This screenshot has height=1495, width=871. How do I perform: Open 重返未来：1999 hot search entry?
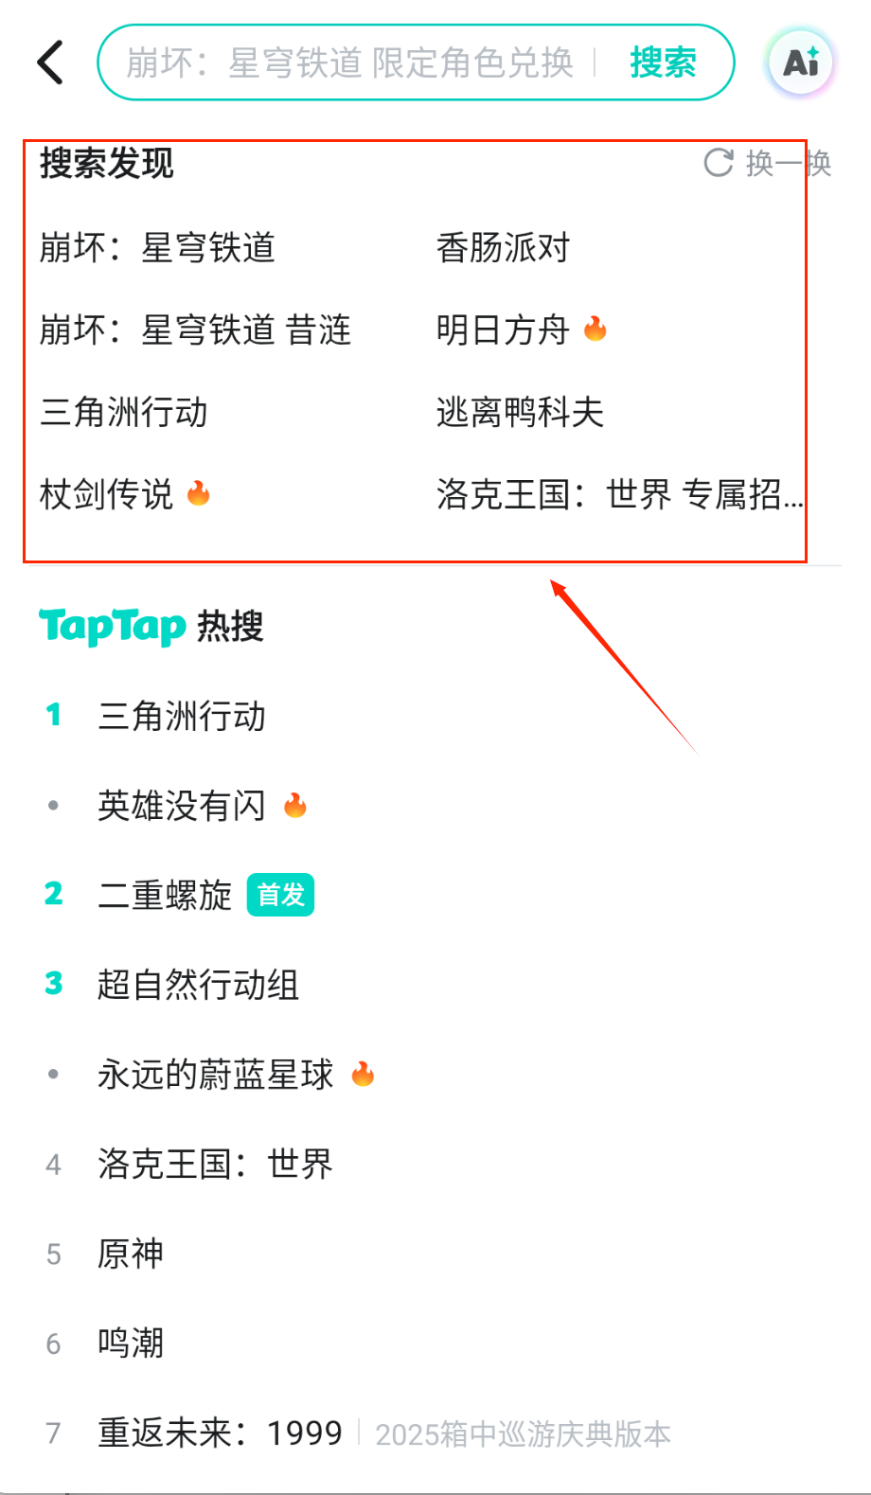point(220,1433)
